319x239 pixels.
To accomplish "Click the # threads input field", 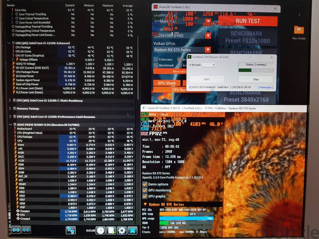I will pos(209,65).
